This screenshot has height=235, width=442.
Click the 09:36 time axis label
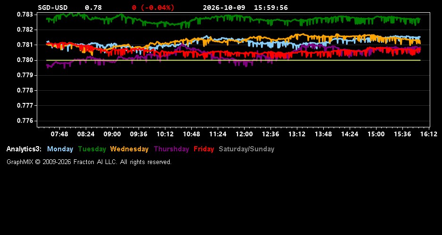point(139,134)
